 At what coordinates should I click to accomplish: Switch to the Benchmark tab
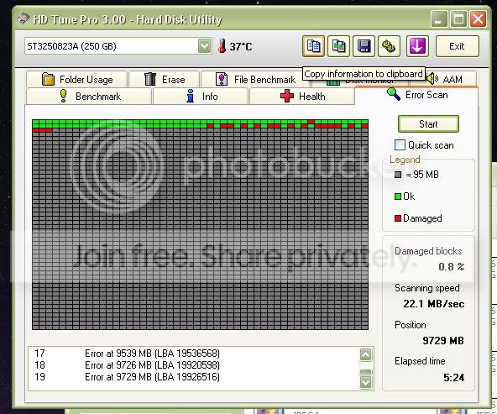pyautogui.click(x=89, y=96)
